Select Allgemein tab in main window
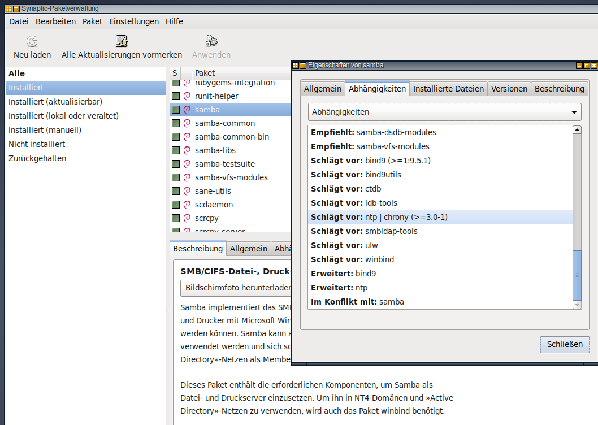 click(249, 249)
